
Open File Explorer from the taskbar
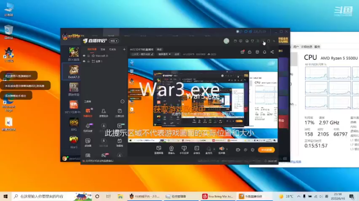point(120,196)
